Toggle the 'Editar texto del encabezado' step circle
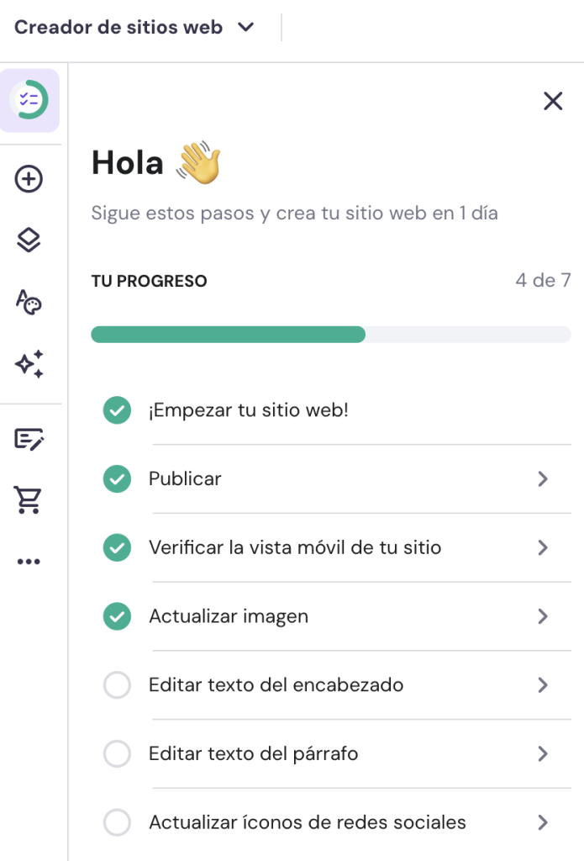 117,684
